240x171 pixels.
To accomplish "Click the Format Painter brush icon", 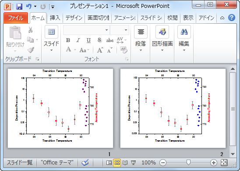I will point(31,50).
